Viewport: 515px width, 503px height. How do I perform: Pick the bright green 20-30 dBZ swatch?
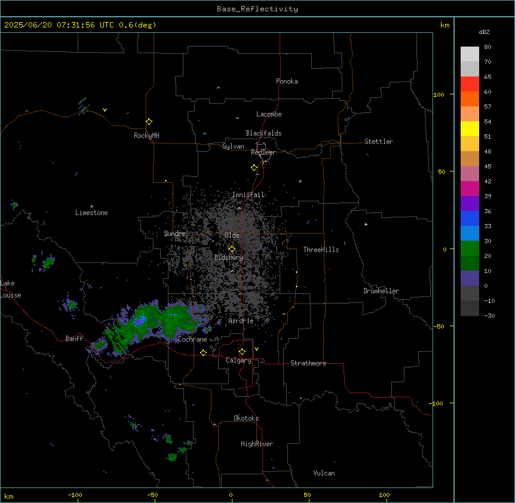coord(470,249)
